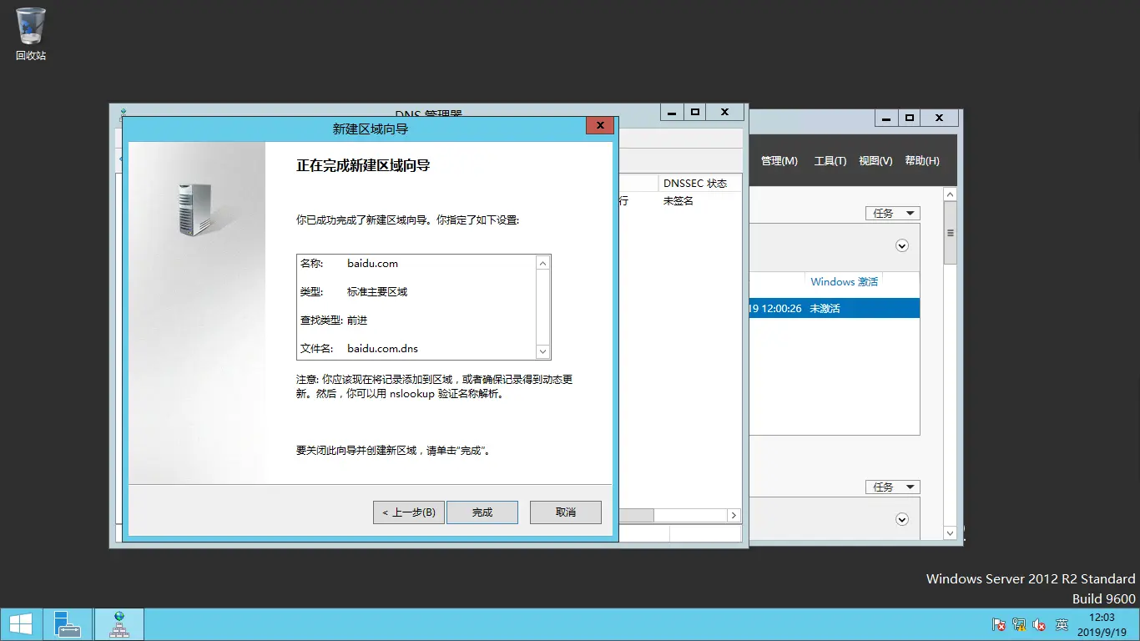Click the Server Manager scrollbar up arrow

click(951, 194)
